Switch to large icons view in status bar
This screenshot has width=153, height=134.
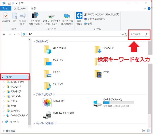(x=148, y=131)
